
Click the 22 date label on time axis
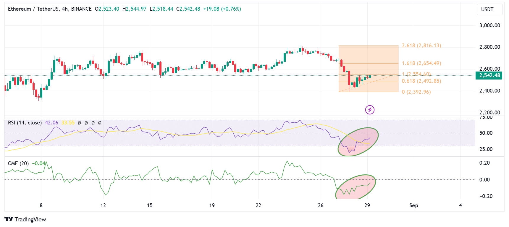point(258,205)
